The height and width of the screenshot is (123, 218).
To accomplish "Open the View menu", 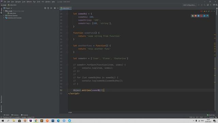I will (13, 2).
